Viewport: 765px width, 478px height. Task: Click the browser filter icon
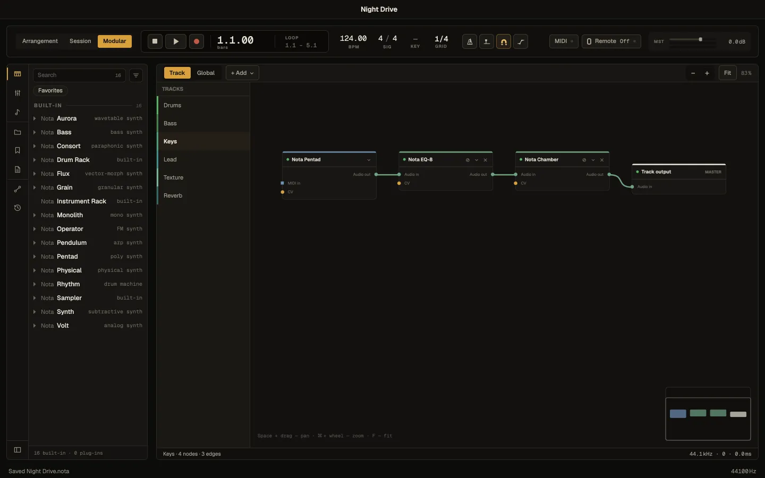click(x=136, y=75)
